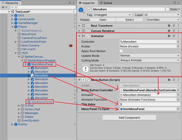182x140 pixels.
Task: Open LevelLoader prefab via its chevron arrow
Action: (75, 19)
